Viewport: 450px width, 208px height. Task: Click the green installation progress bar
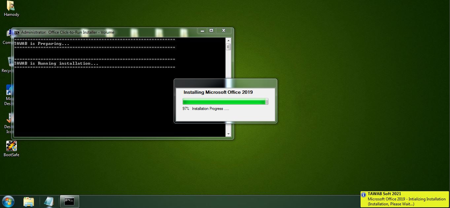(x=225, y=102)
